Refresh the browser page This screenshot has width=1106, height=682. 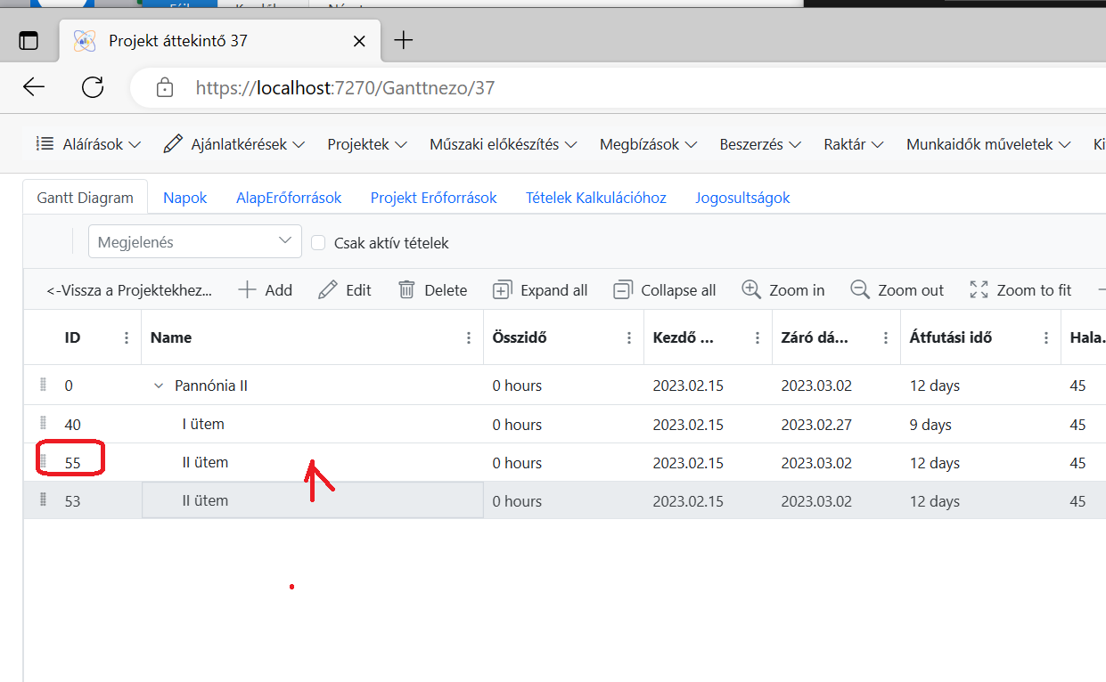pyautogui.click(x=93, y=87)
